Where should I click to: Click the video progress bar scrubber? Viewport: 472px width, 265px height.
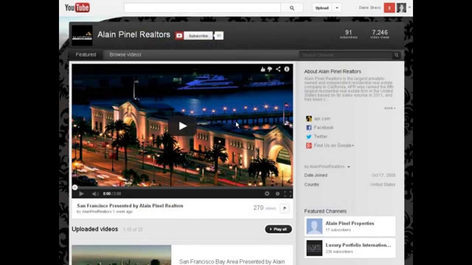pyautogui.click(x=75, y=187)
